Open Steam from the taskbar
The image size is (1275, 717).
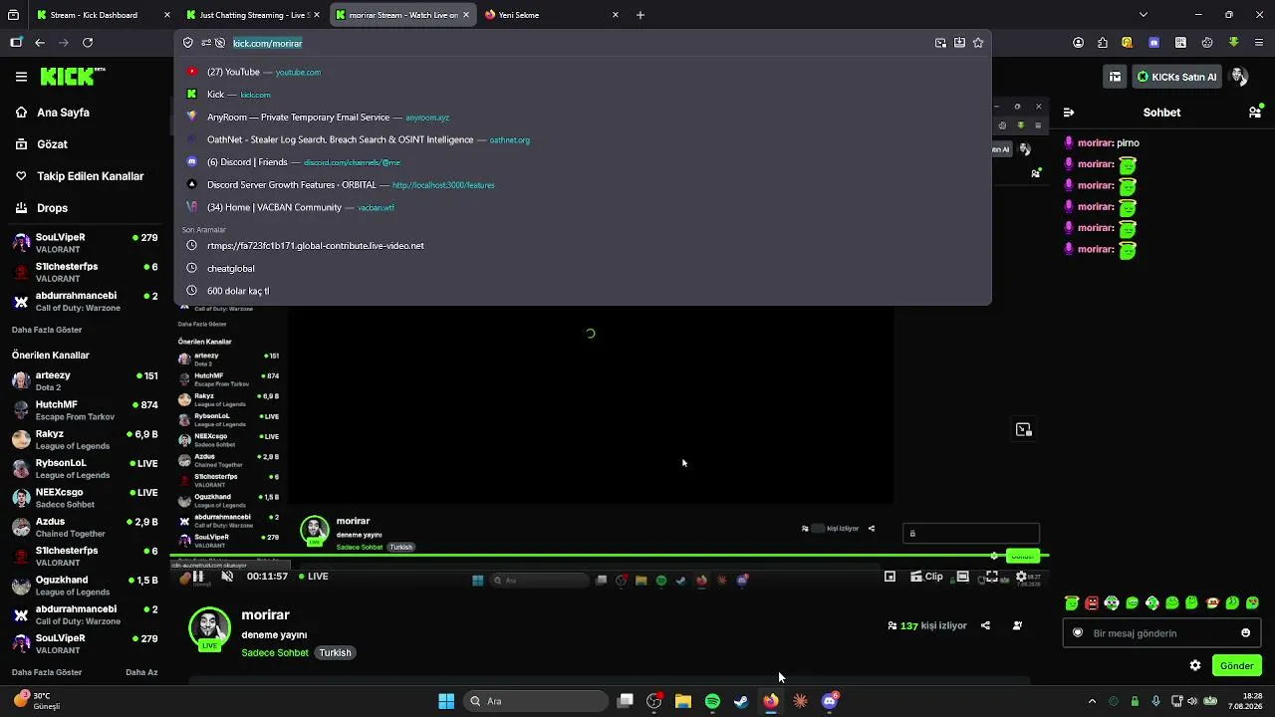coord(741,701)
